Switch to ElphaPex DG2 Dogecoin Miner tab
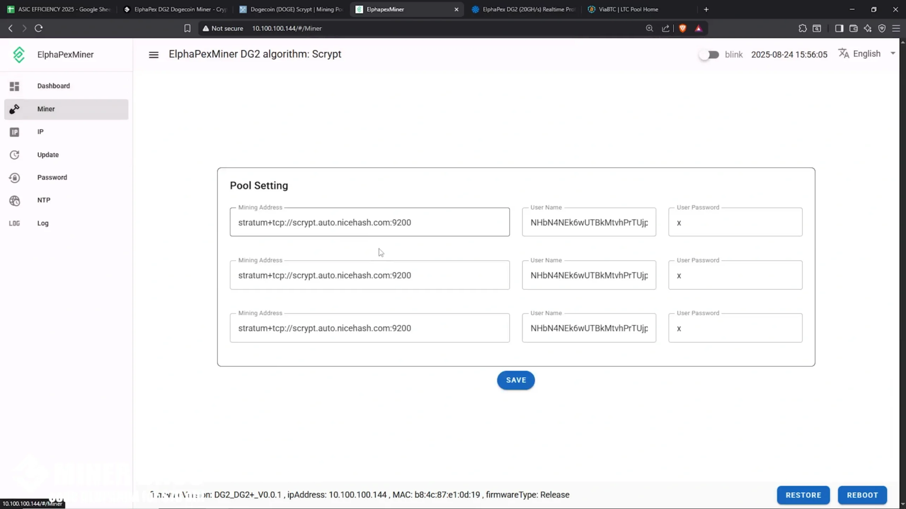 pyautogui.click(x=175, y=10)
